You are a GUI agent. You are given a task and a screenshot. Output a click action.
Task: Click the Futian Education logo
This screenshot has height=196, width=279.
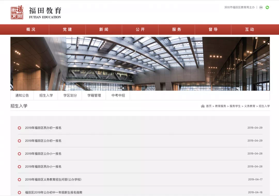coord(36,13)
